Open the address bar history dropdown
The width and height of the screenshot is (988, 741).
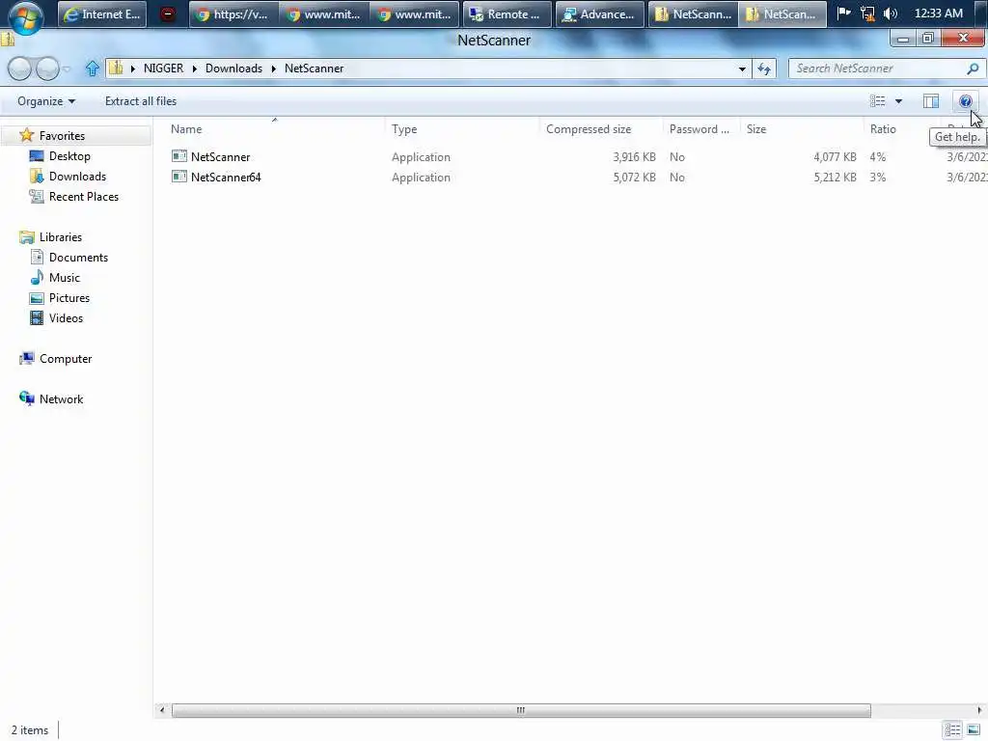pos(742,69)
